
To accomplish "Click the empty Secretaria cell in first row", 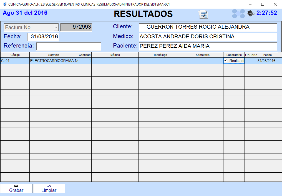I will [x=202, y=61].
